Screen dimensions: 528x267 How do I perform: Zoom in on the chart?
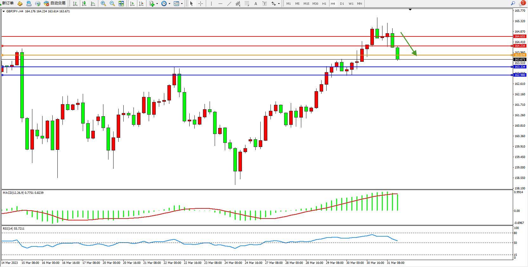click(x=103, y=3)
